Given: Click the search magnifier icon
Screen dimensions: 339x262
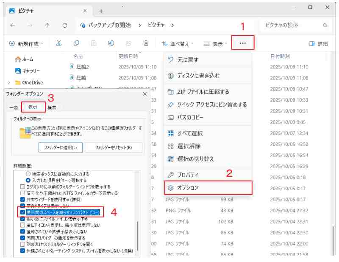Looking at the screenshot, I should 325,25.
